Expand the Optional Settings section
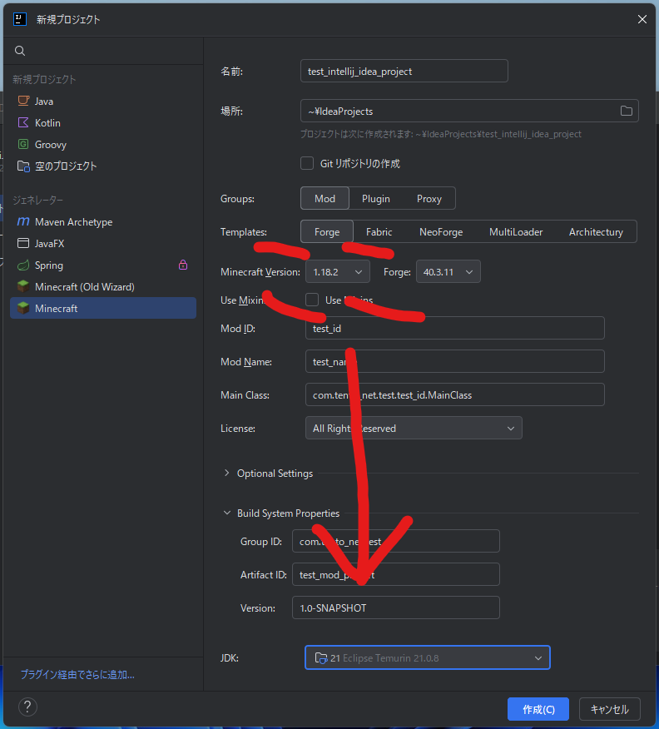Image resolution: width=659 pixels, height=729 pixels. pos(227,474)
